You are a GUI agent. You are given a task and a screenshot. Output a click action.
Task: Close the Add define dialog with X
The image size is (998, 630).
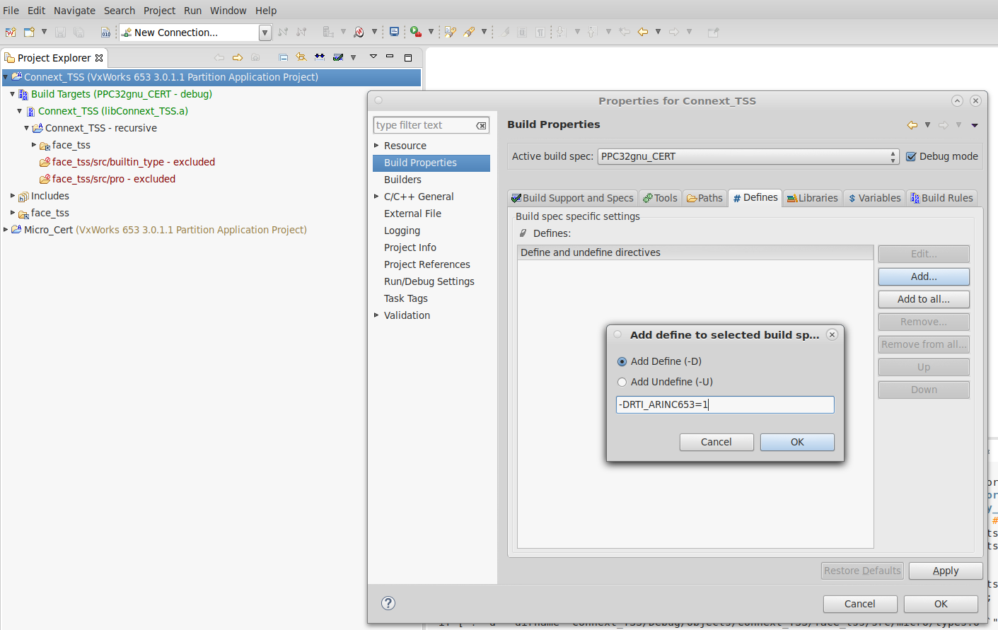coord(832,334)
